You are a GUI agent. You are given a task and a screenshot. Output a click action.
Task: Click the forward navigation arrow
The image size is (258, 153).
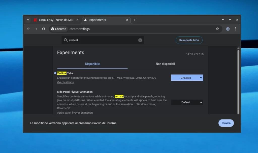36,29
